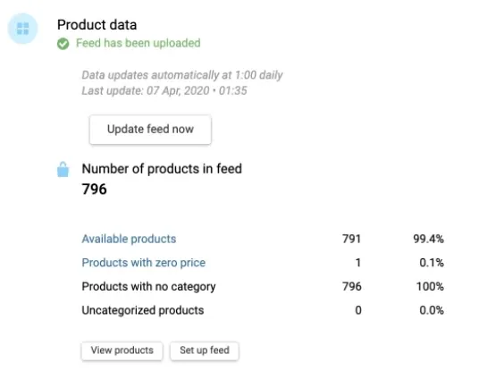The width and height of the screenshot is (504, 371).
Task: Open Set up feed
Action: (x=205, y=350)
